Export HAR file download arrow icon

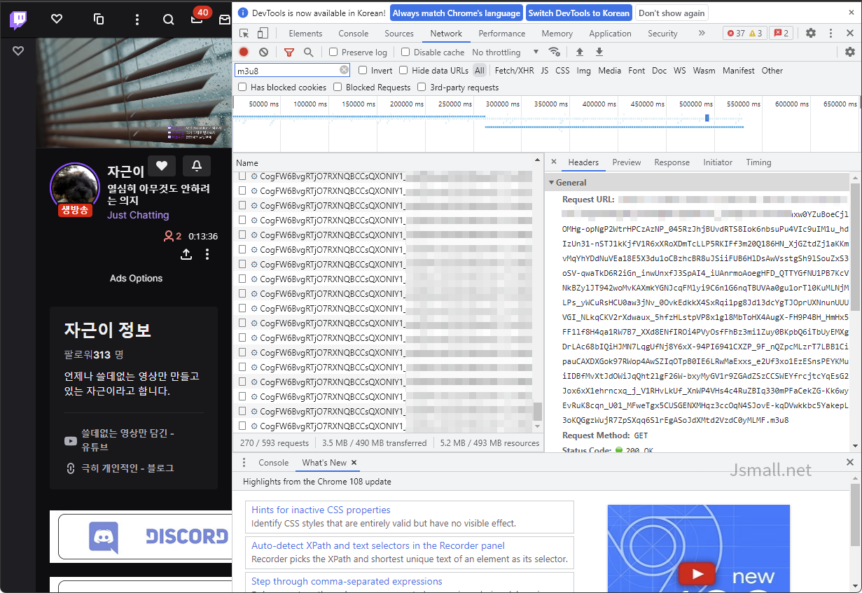tap(599, 52)
